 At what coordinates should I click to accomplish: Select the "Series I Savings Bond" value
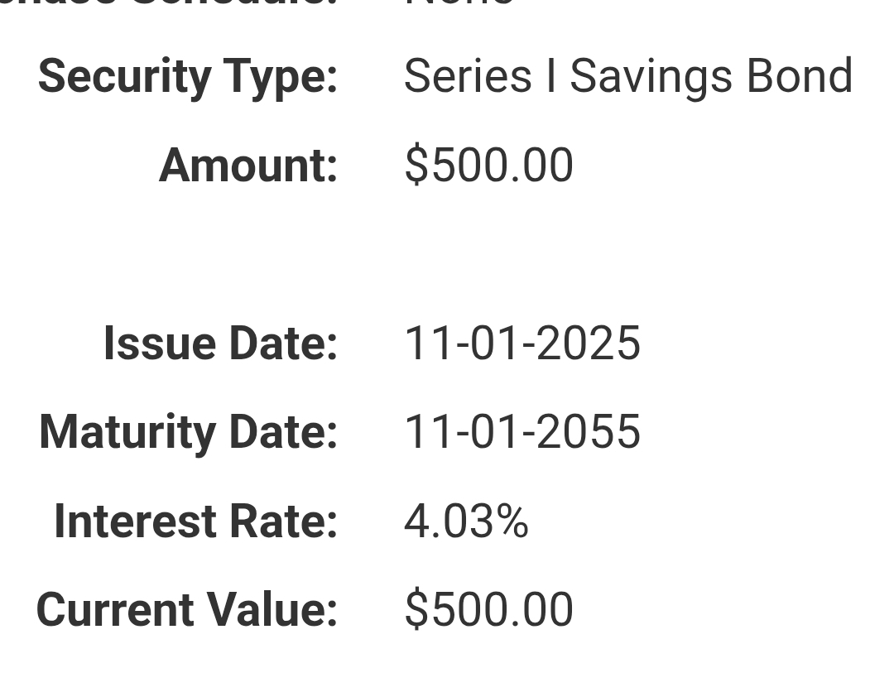pos(627,77)
